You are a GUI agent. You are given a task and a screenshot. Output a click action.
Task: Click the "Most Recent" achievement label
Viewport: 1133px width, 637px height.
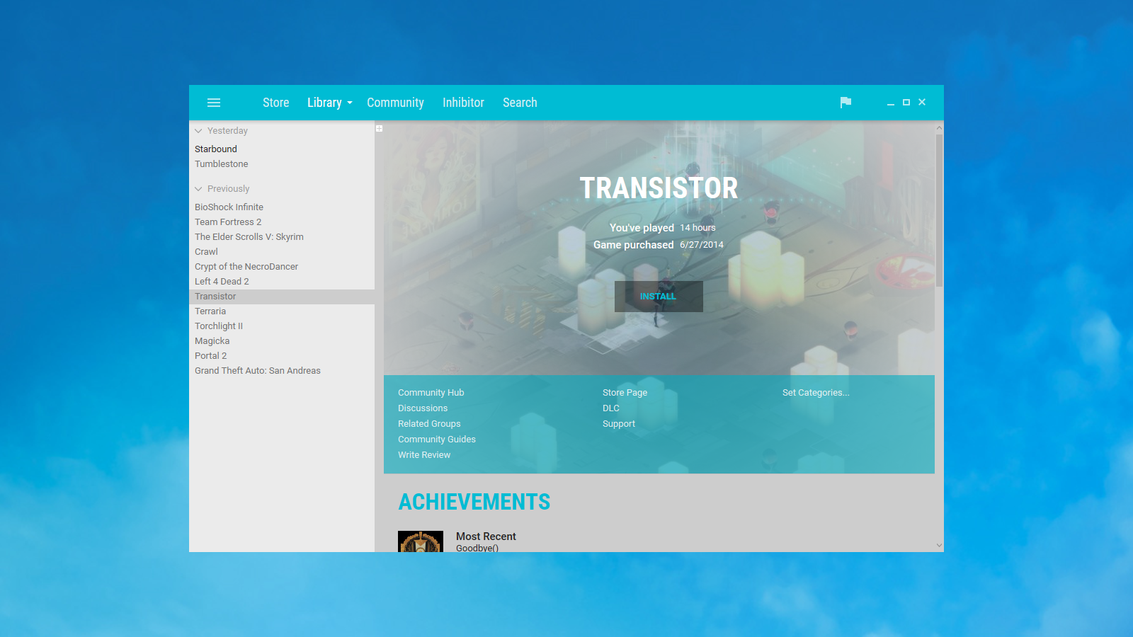tap(486, 536)
